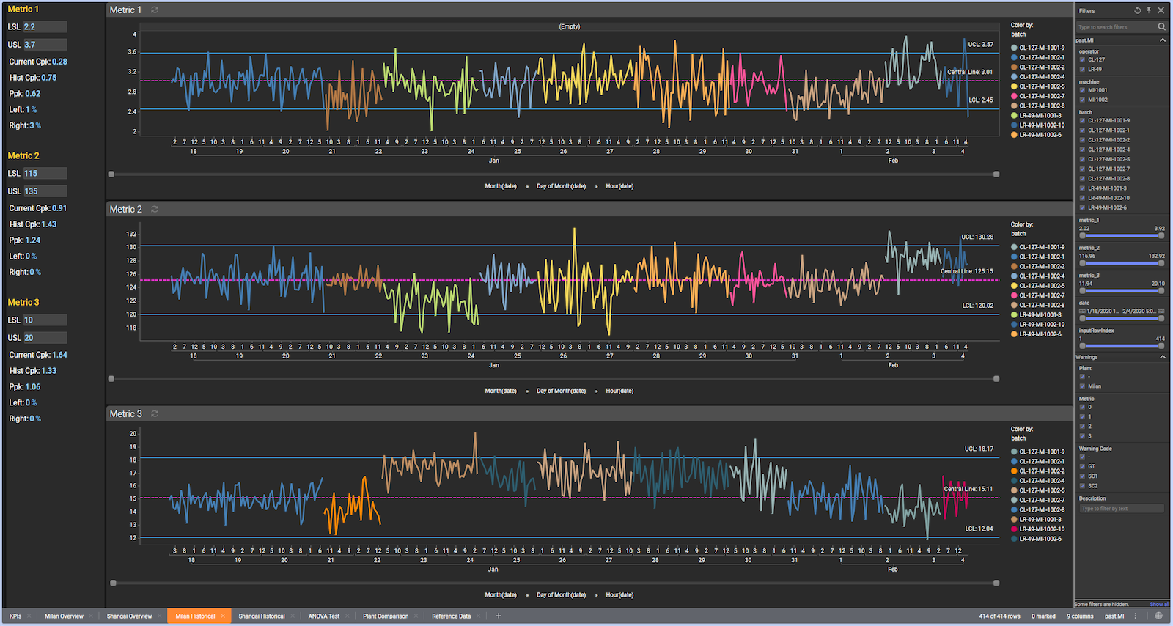The width and height of the screenshot is (1173, 626).
Task: Switch to the Milan Overview tab
Action: point(64,616)
